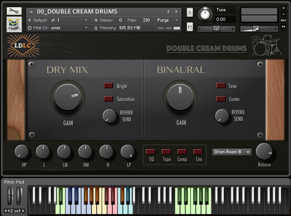Click the purge status indicator bars

pos(168,28)
